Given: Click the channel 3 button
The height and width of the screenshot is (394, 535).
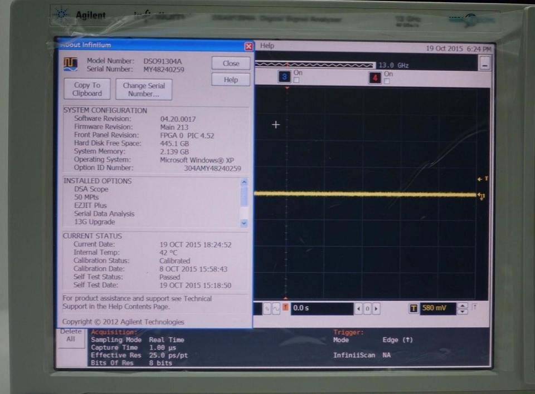Looking at the screenshot, I should 285,77.
